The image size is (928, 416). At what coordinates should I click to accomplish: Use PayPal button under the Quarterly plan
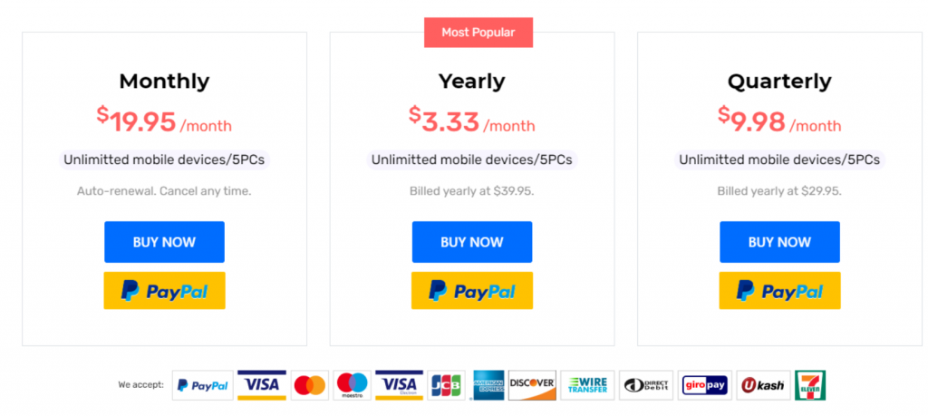[779, 291]
